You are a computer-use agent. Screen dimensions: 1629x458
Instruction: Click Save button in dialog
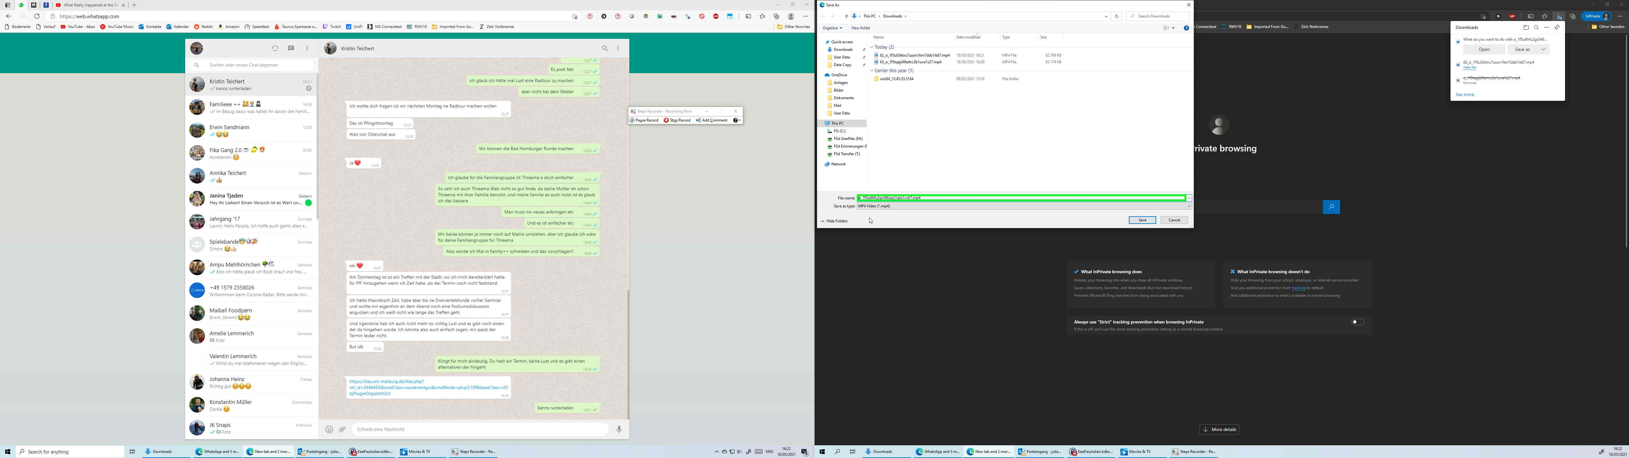(1142, 220)
